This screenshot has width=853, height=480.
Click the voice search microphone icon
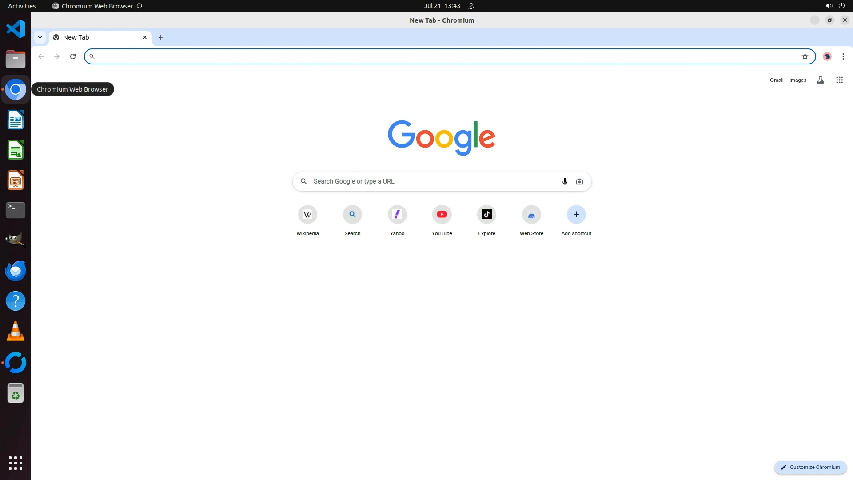coord(565,181)
